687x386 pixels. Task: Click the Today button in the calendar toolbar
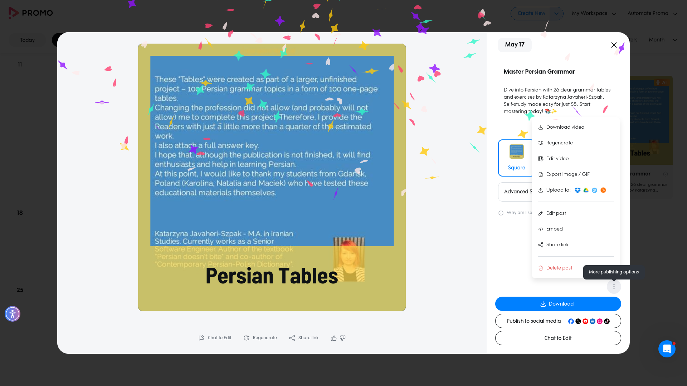coord(27,40)
